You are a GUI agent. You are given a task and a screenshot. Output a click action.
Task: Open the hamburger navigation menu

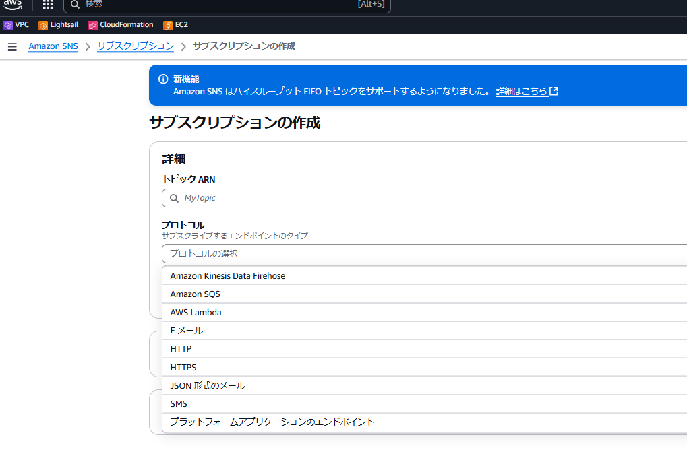[x=12, y=46]
